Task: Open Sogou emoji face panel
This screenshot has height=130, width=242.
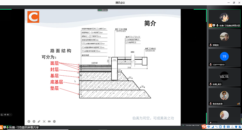Action: tap(220, 127)
